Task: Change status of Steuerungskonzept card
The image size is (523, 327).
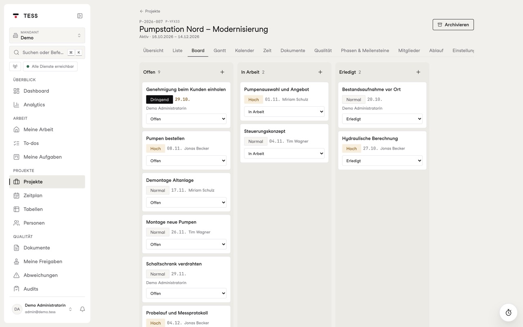Action: (x=284, y=154)
